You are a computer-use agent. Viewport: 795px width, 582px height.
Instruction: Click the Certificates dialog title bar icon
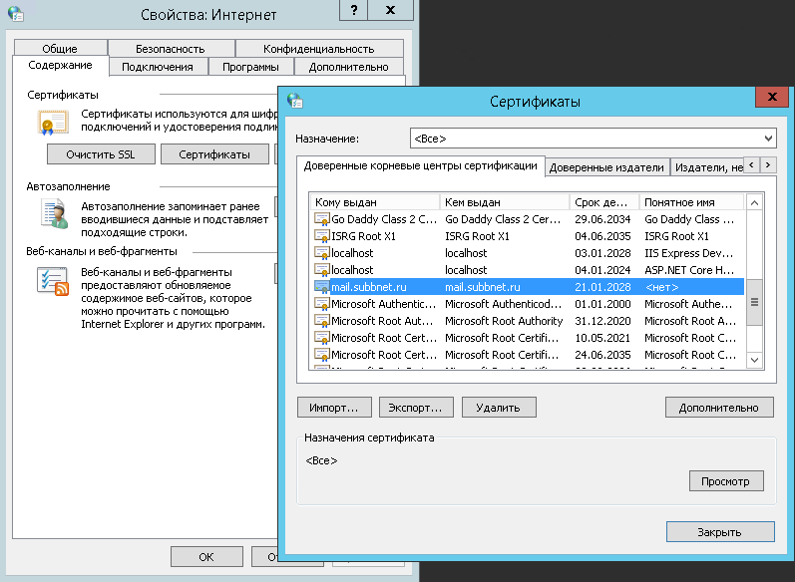point(294,101)
